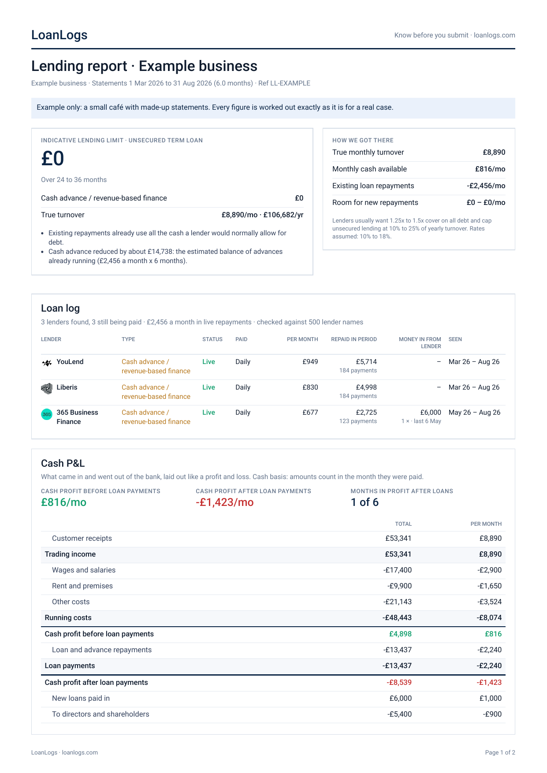The image size is (547, 773).
Task: Click the Loan and advance repayments row label
Action: 102,650
